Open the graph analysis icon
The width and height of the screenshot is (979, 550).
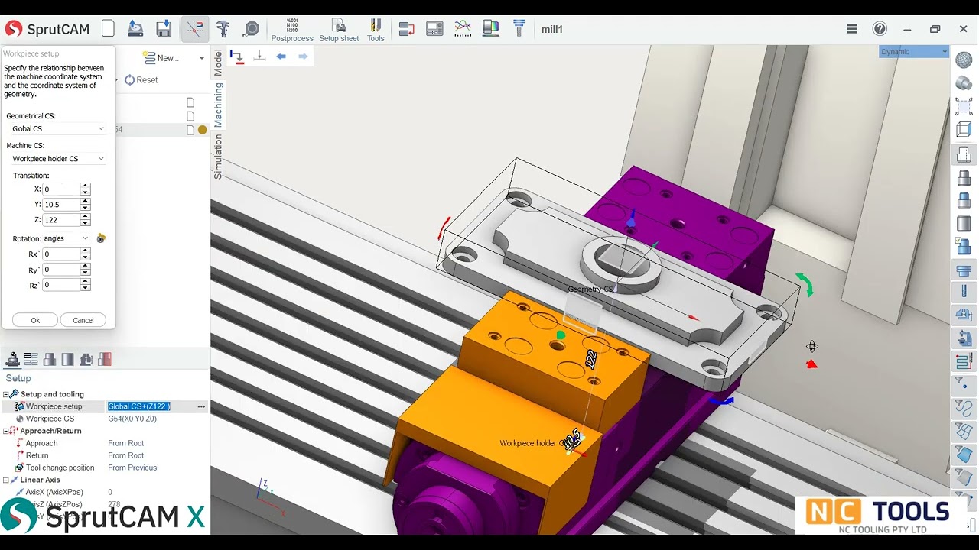tap(463, 29)
